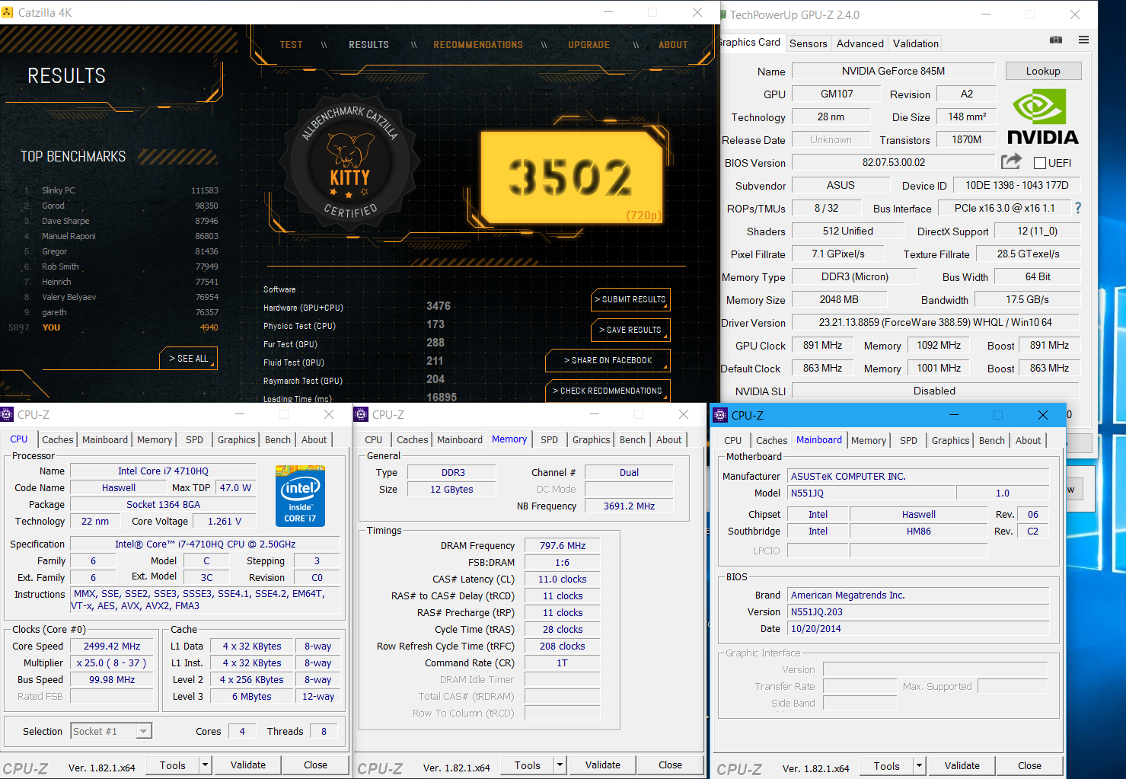Click the GPU Name field NVIDIA GeForce 845M
The height and width of the screenshot is (779, 1126).
tap(893, 71)
